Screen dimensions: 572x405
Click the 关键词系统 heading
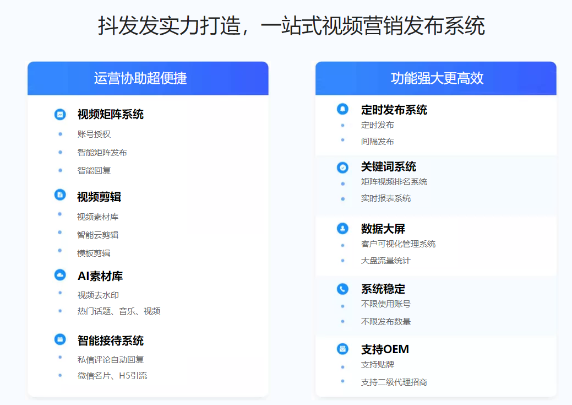389,168
